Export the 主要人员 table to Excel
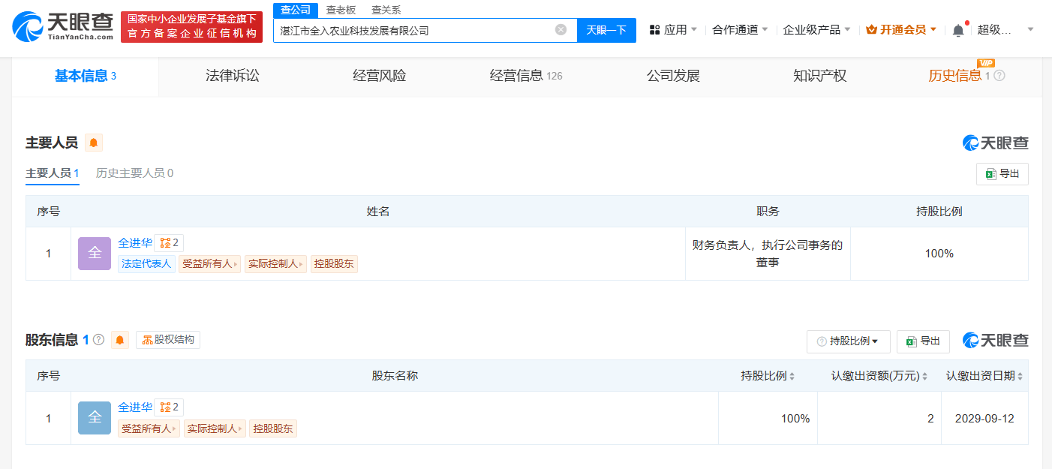 click(x=1002, y=174)
